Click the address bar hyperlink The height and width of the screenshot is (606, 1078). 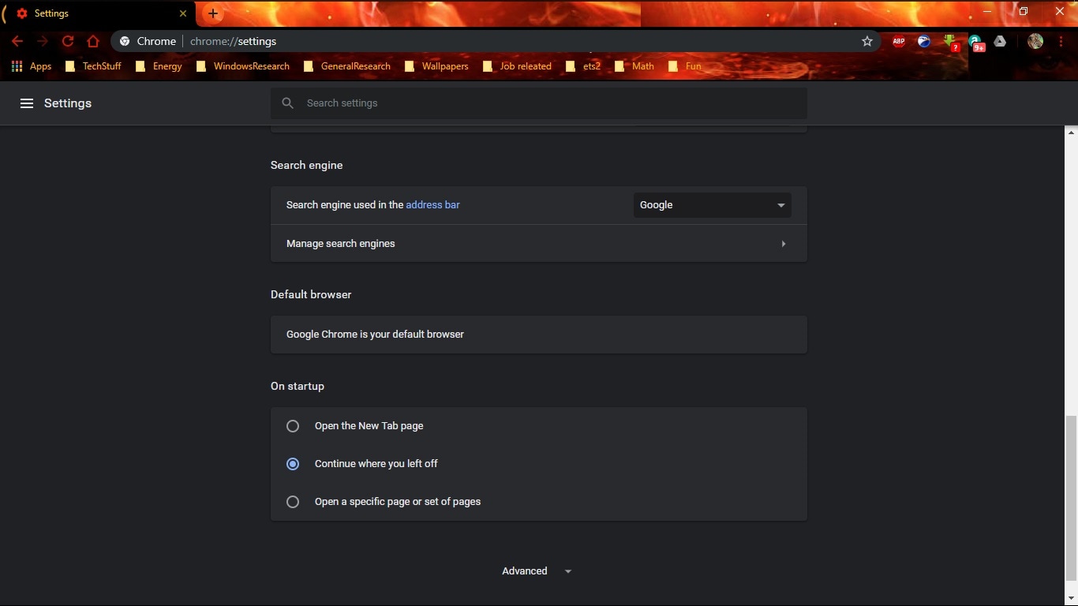pos(432,204)
